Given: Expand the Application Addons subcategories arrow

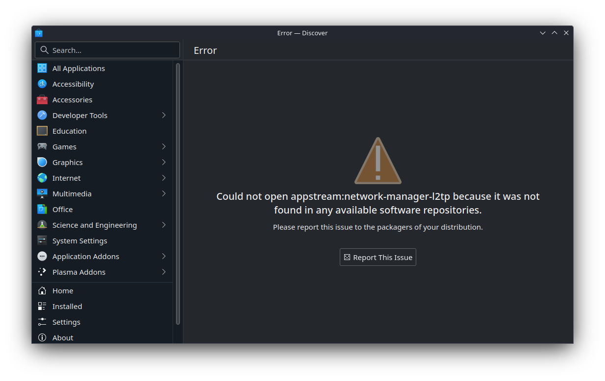Looking at the screenshot, I should [x=164, y=256].
